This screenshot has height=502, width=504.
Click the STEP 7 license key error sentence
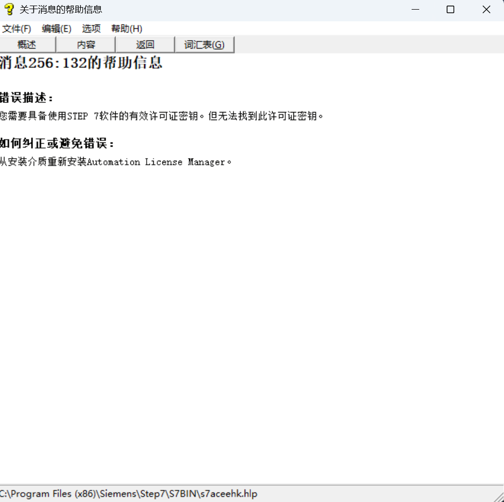click(x=161, y=116)
